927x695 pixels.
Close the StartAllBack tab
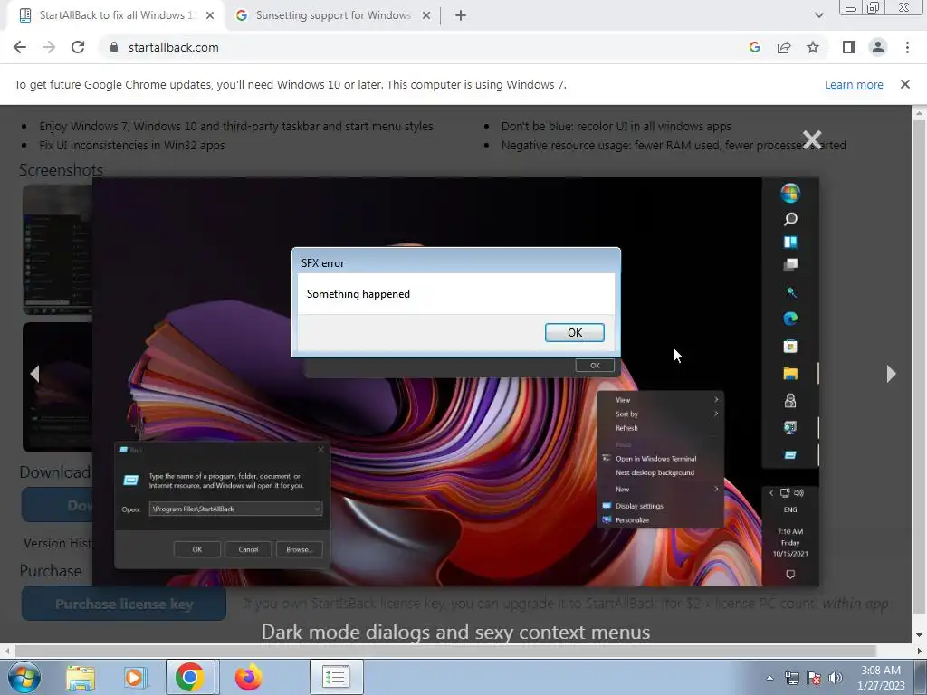[210, 15]
